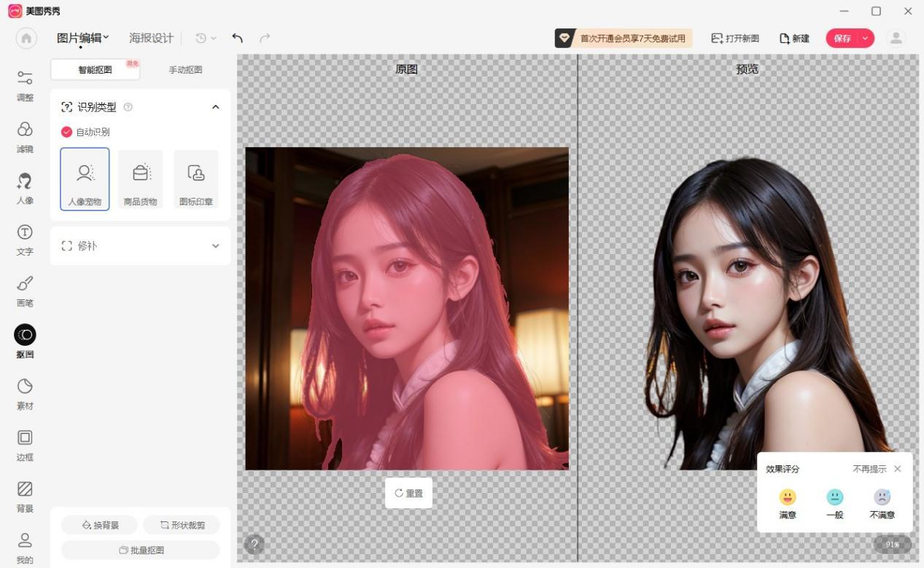Viewport: 924px width, 568px height.
Task: Click 打开新图 to open new image
Action: (x=735, y=38)
